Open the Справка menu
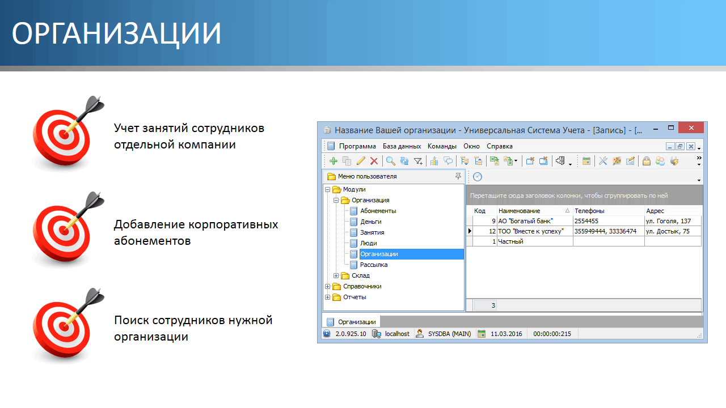This screenshot has width=726, height=408. tap(500, 146)
